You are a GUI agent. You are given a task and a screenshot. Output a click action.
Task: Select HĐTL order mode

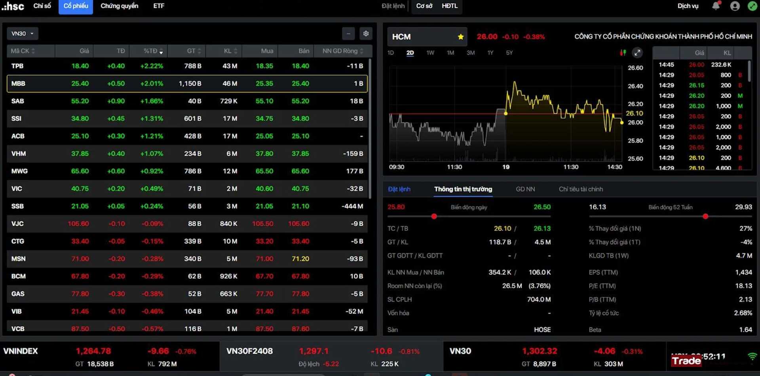450,6
